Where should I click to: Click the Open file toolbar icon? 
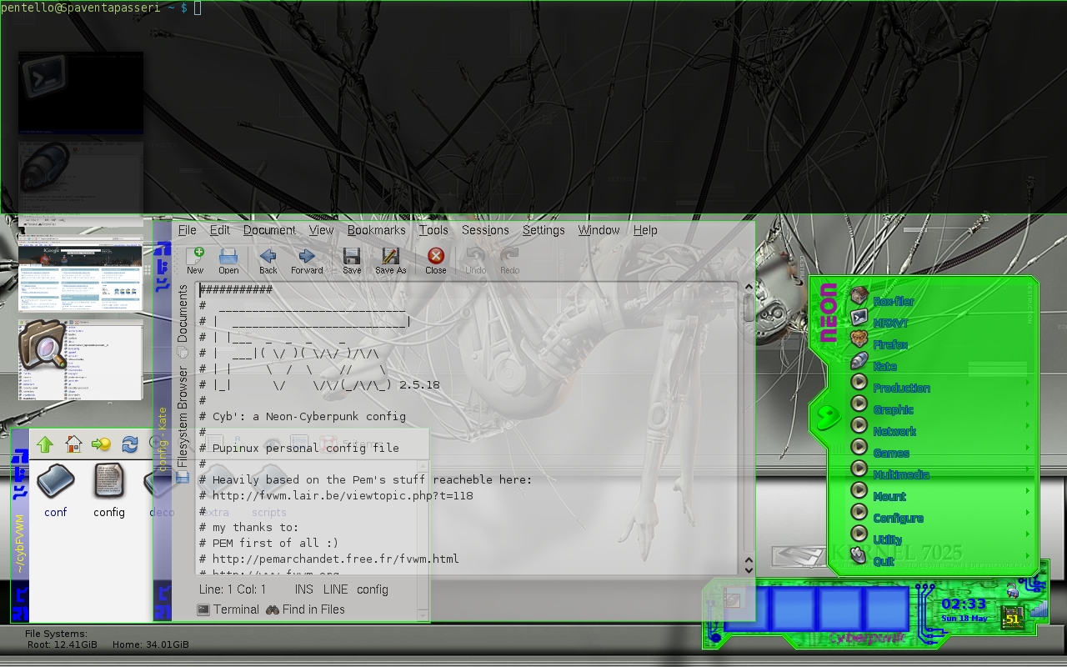pyautogui.click(x=228, y=260)
